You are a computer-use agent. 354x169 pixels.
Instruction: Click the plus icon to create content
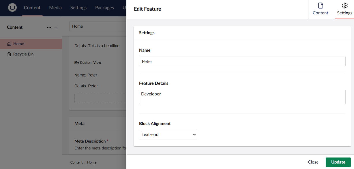click(56, 28)
